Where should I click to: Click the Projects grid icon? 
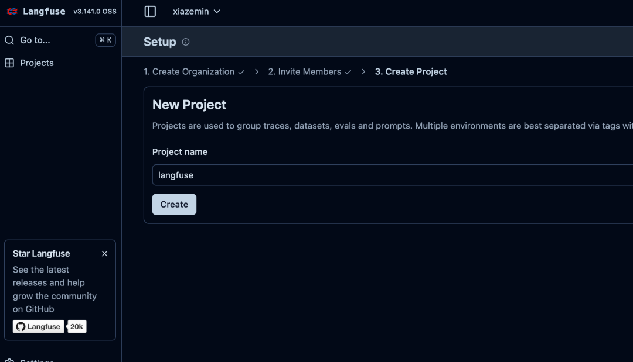[9, 63]
